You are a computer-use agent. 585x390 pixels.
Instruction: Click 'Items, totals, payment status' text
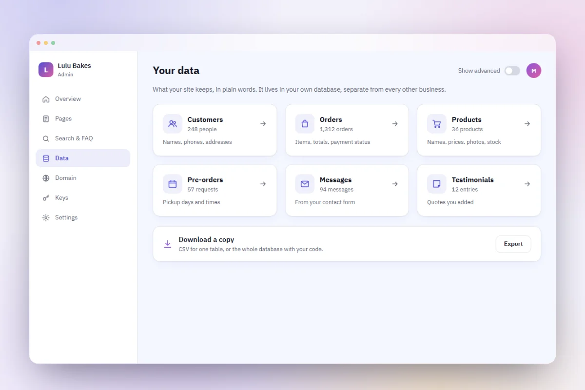pyautogui.click(x=332, y=142)
